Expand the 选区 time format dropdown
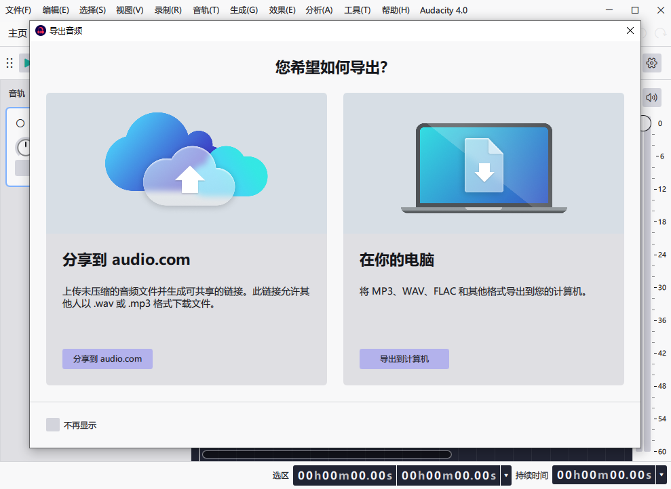This screenshot has width=671, height=489. coord(506,475)
